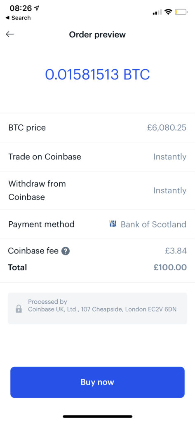195x422 pixels.
Task: Tap the padlock icon
Action: [19, 308]
